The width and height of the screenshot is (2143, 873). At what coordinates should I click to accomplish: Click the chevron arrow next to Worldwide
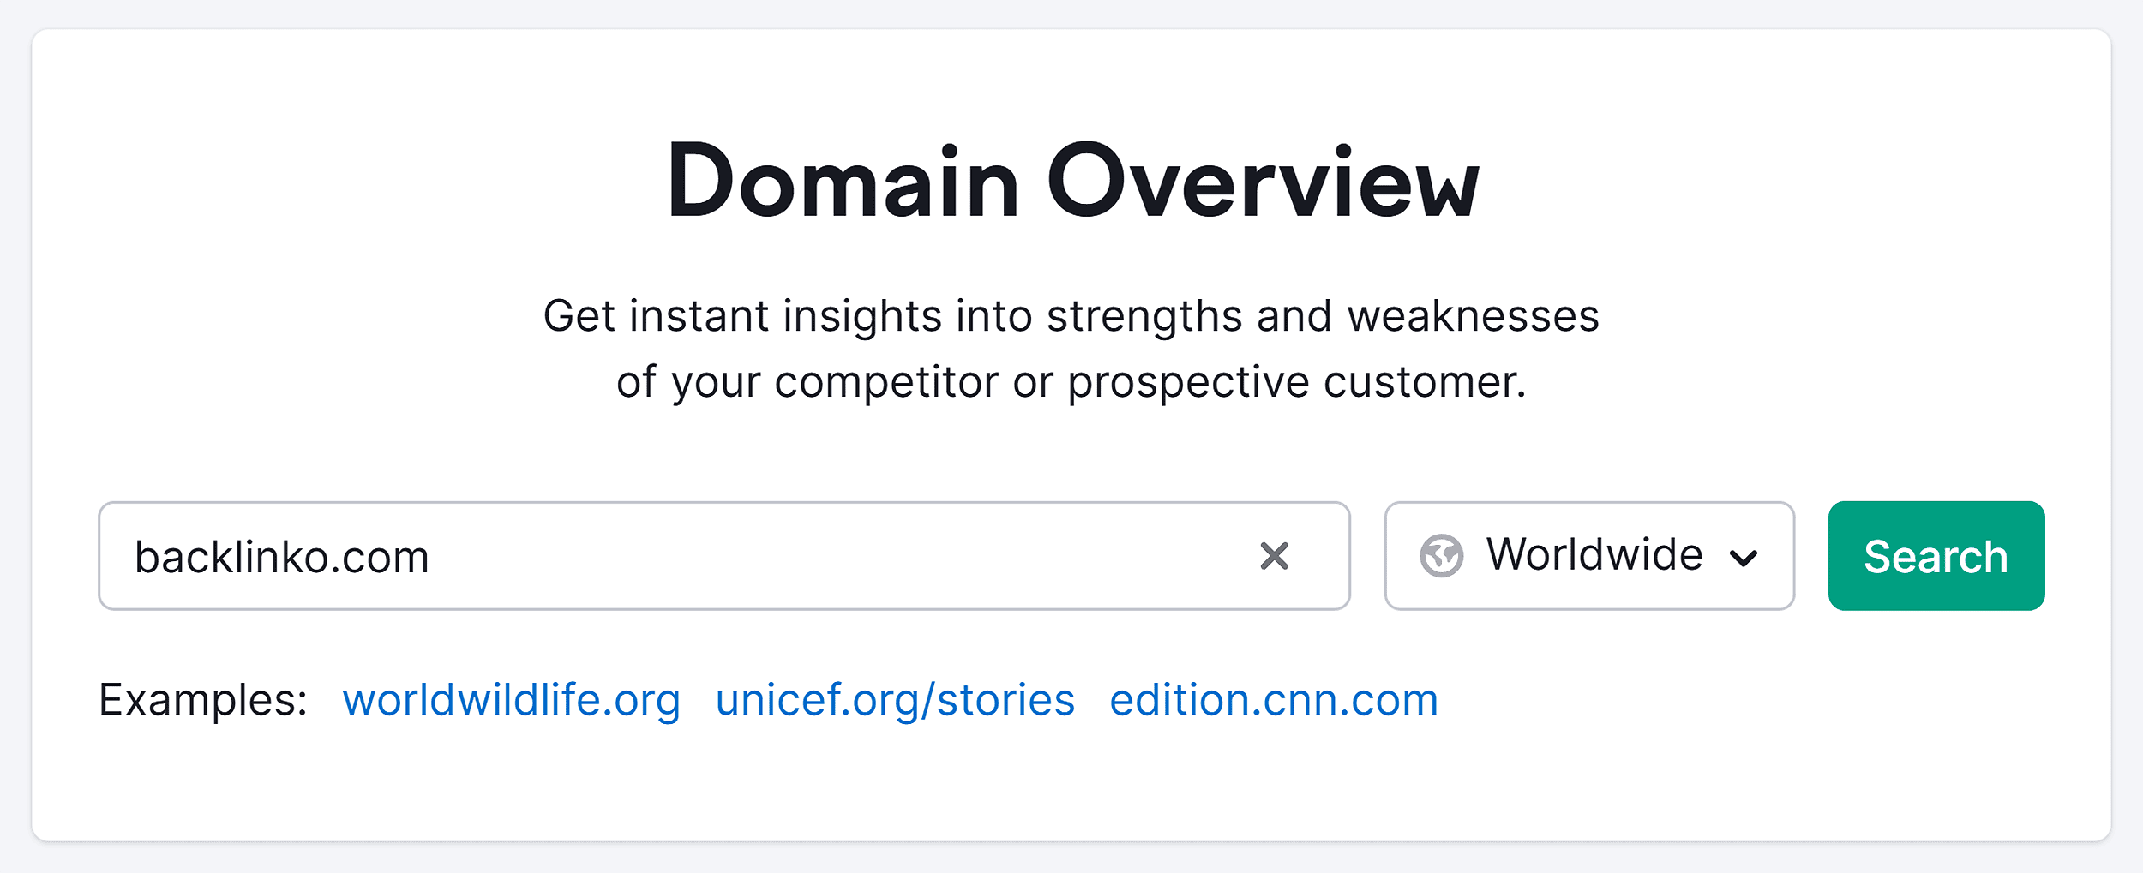tap(1743, 559)
